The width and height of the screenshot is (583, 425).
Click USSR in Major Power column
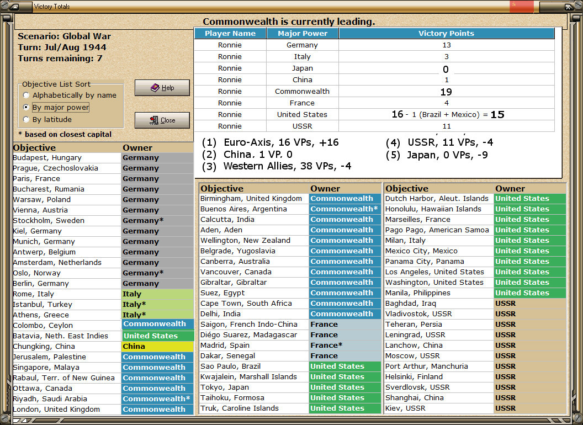click(303, 126)
